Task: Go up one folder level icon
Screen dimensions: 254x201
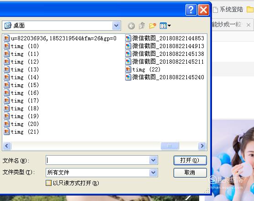Action: point(142,26)
